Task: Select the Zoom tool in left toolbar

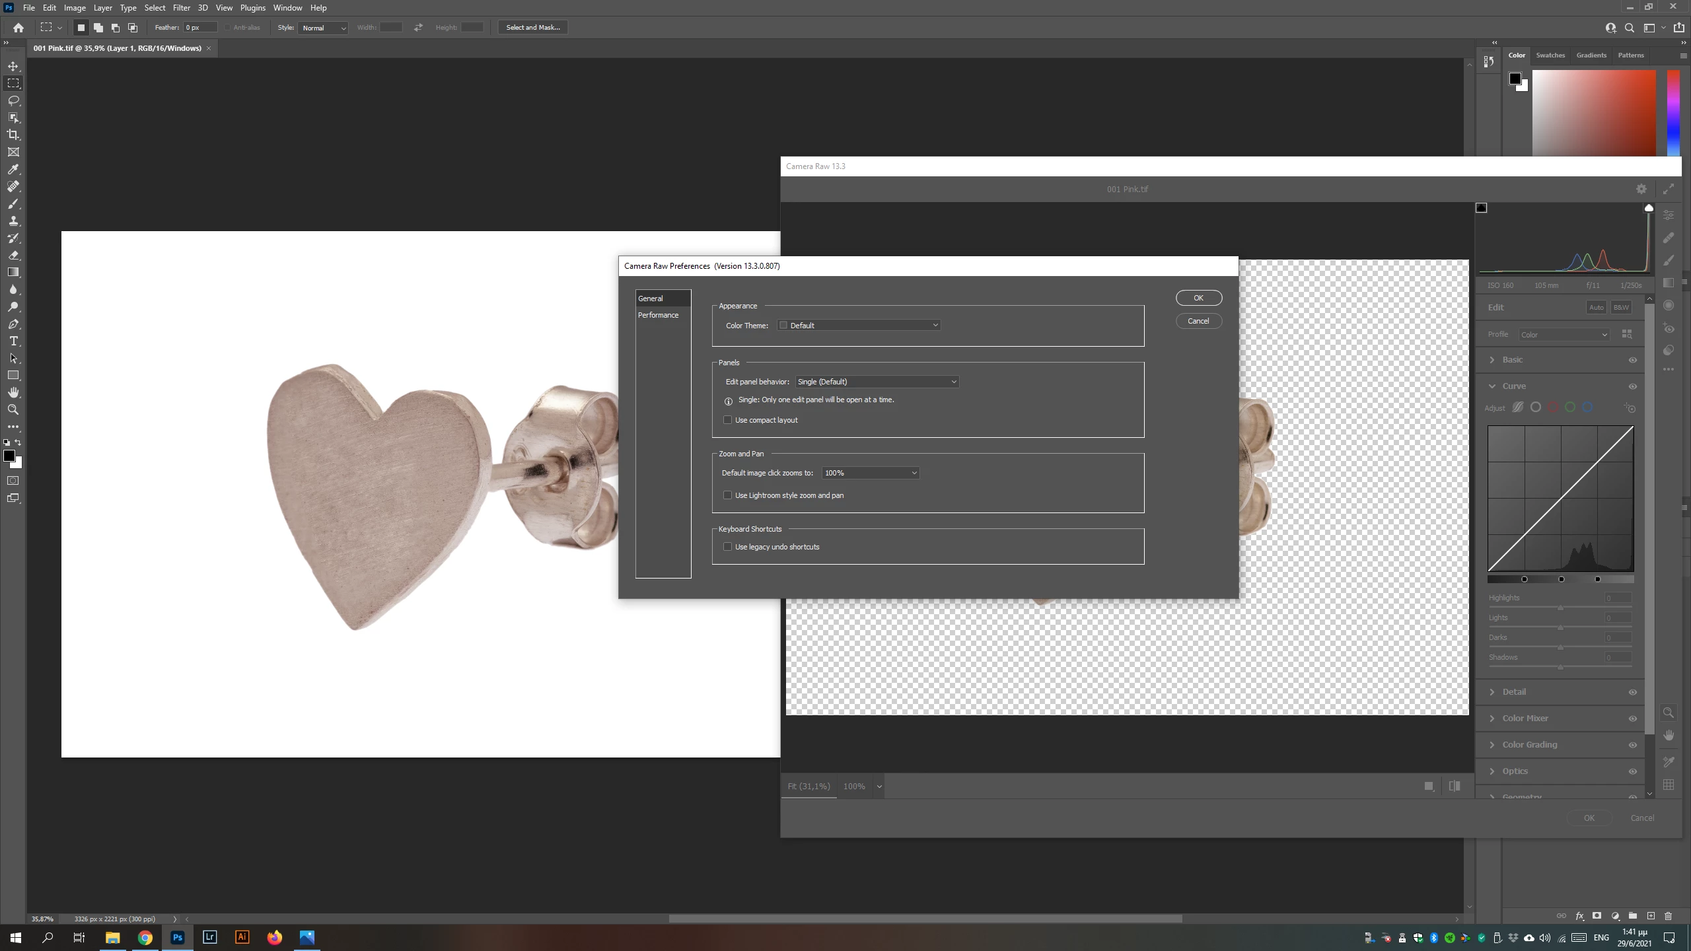Action: 13,409
